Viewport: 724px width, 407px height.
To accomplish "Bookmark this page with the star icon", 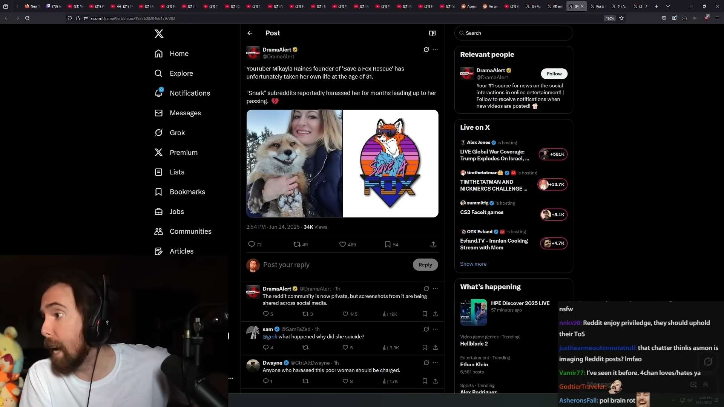I will [x=621, y=18].
